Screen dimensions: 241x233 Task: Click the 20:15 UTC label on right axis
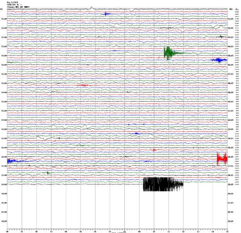[230, 194]
